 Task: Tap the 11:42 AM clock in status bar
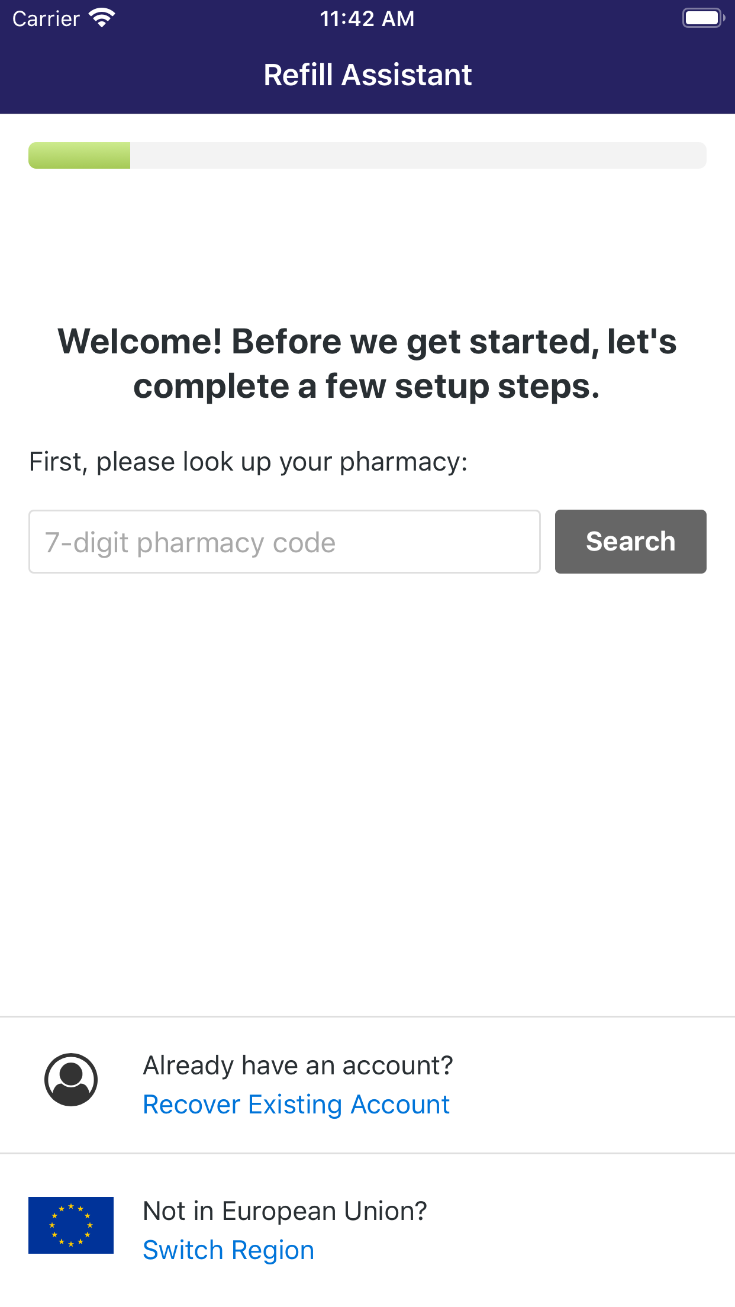367,19
